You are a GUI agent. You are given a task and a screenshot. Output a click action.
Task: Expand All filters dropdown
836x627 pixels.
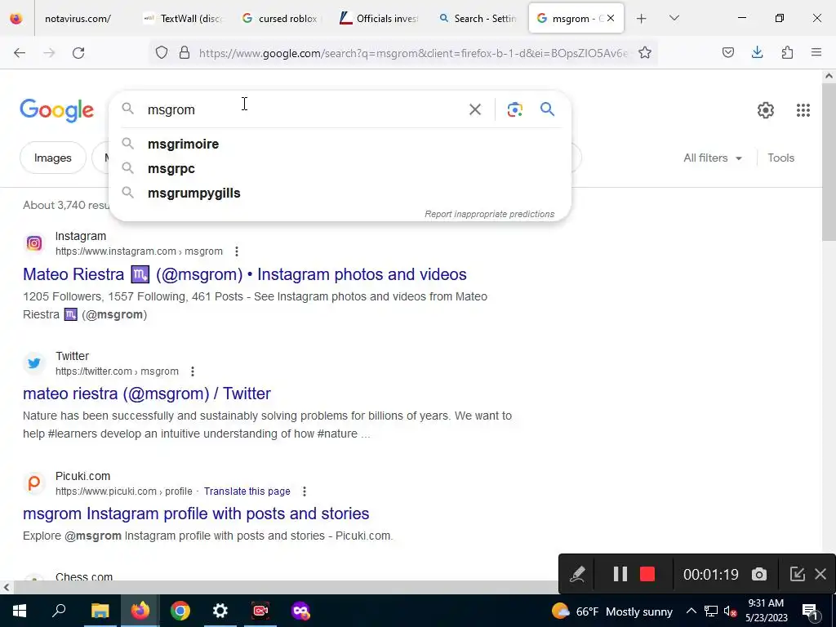(713, 158)
